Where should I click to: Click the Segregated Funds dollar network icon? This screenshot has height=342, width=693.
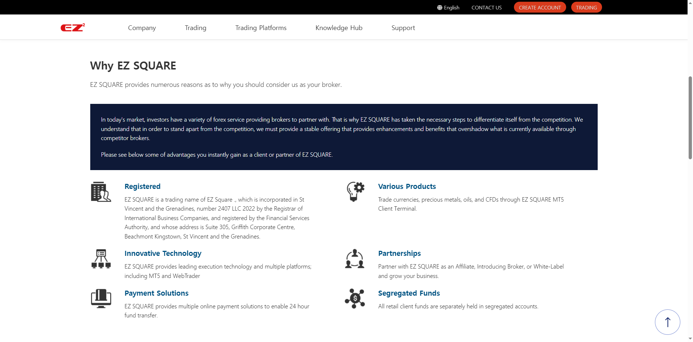click(354, 299)
